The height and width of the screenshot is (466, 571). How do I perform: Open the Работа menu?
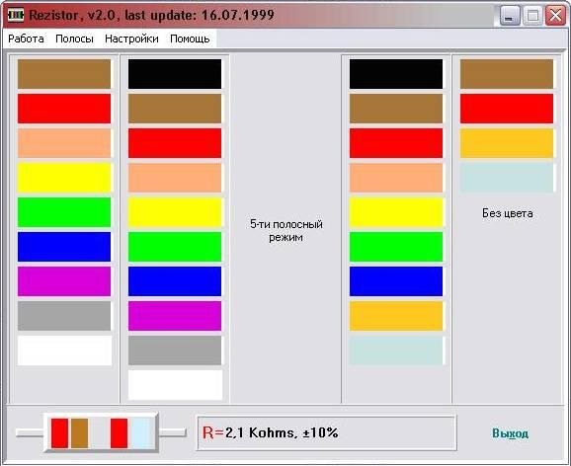[26, 39]
